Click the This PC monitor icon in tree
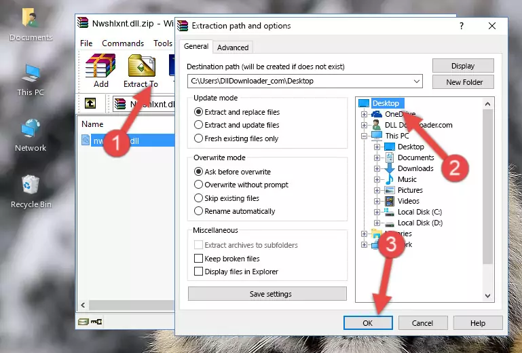 pos(377,136)
